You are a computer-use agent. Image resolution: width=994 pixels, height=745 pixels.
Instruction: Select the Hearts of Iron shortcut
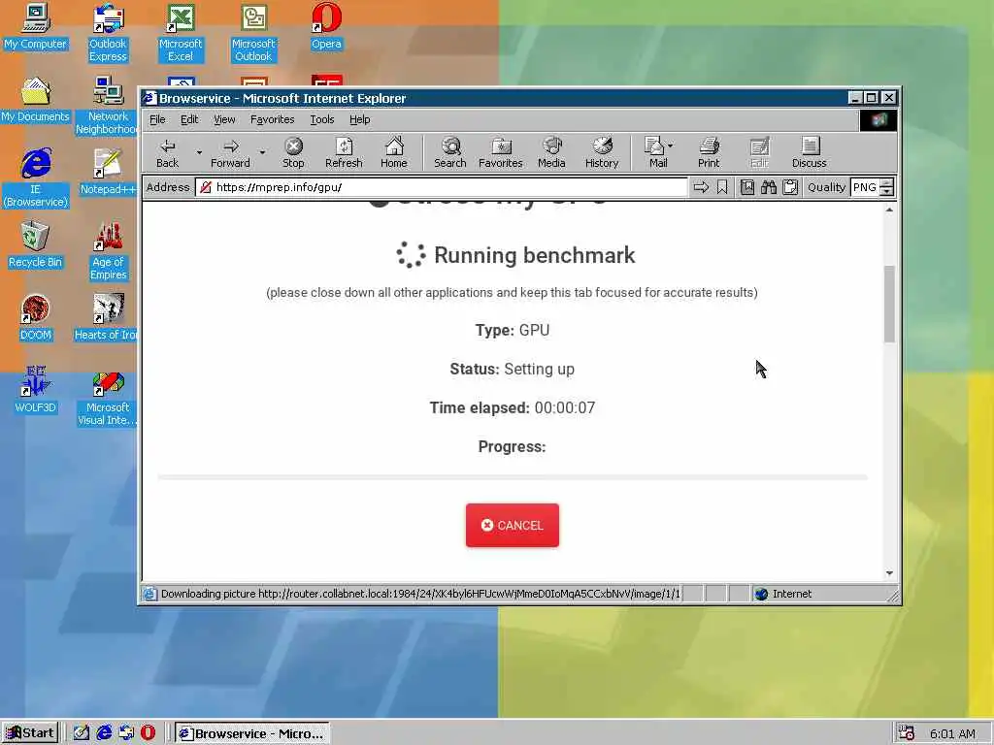click(107, 317)
